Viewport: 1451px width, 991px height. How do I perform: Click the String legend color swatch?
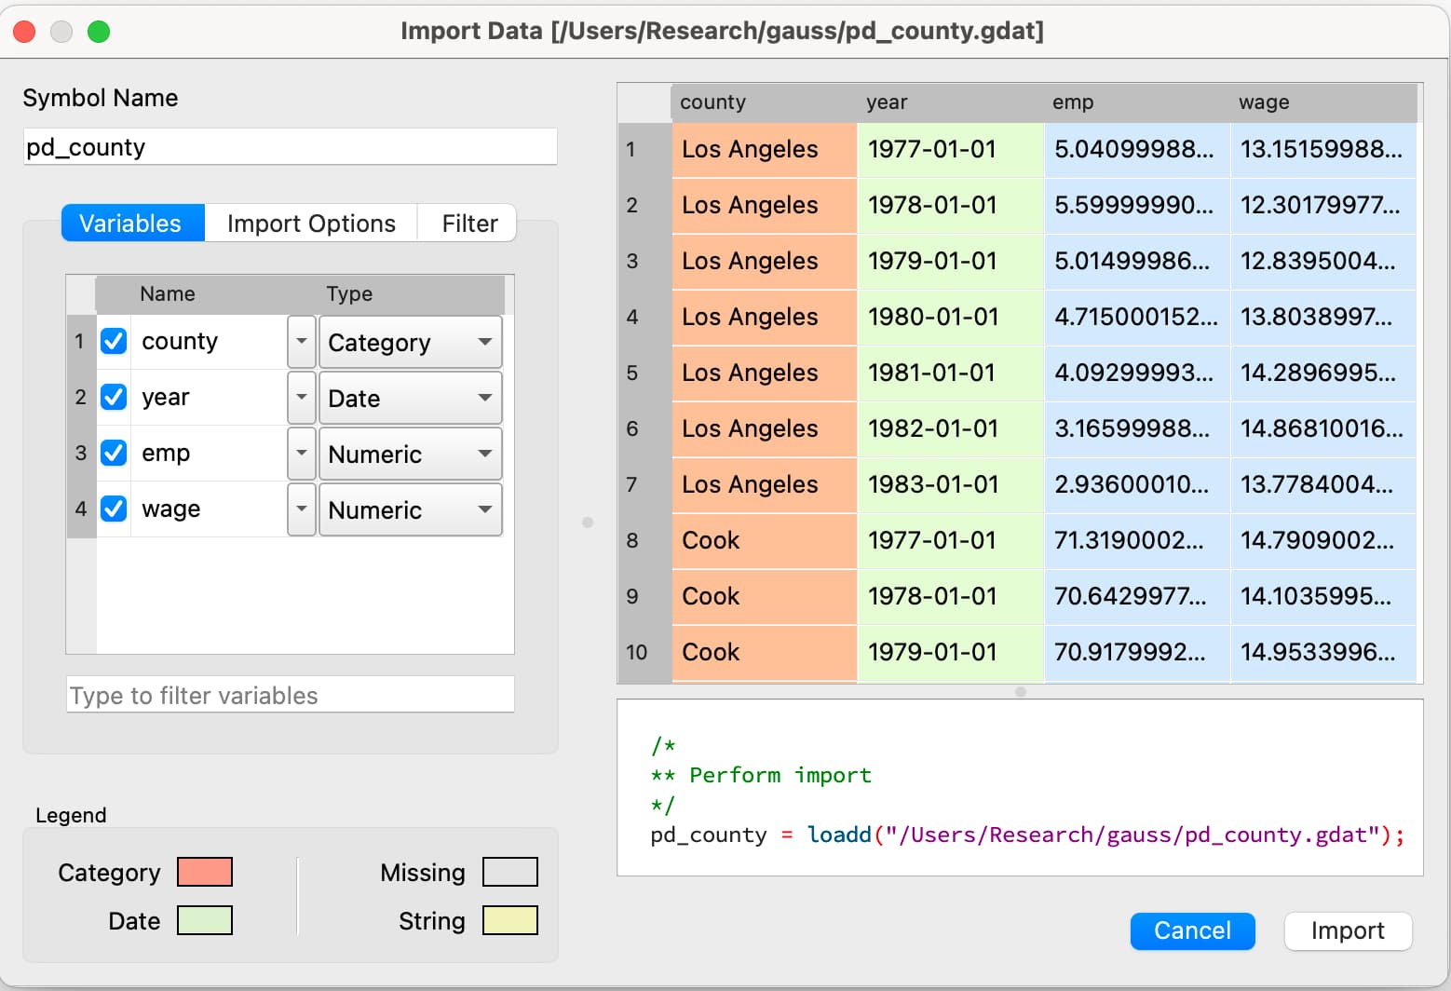(510, 920)
